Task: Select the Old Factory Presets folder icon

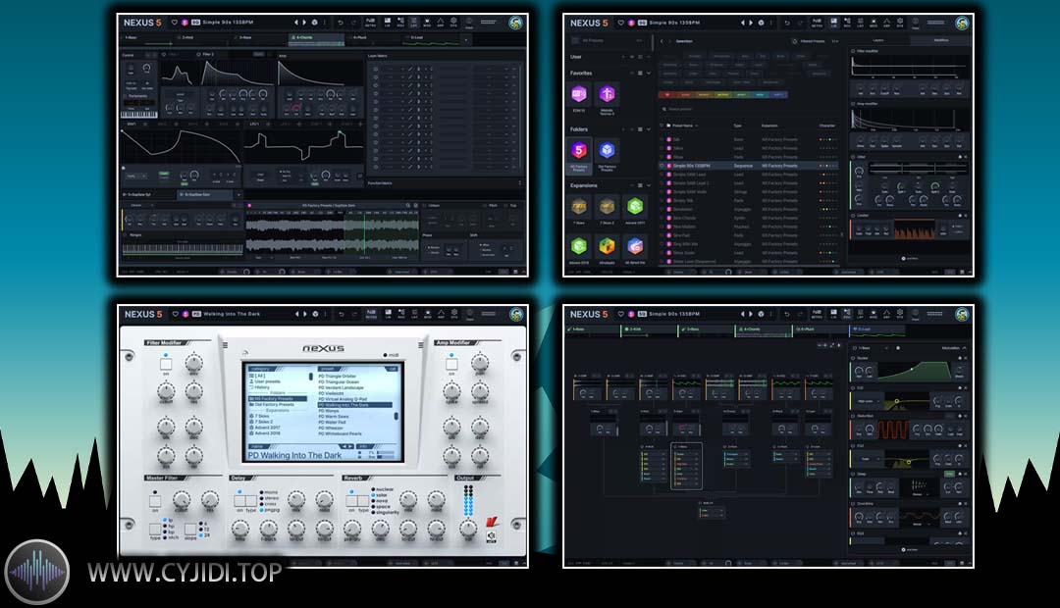Action: tap(608, 150)
